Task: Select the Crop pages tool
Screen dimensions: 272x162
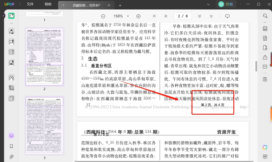Action: 12,88
